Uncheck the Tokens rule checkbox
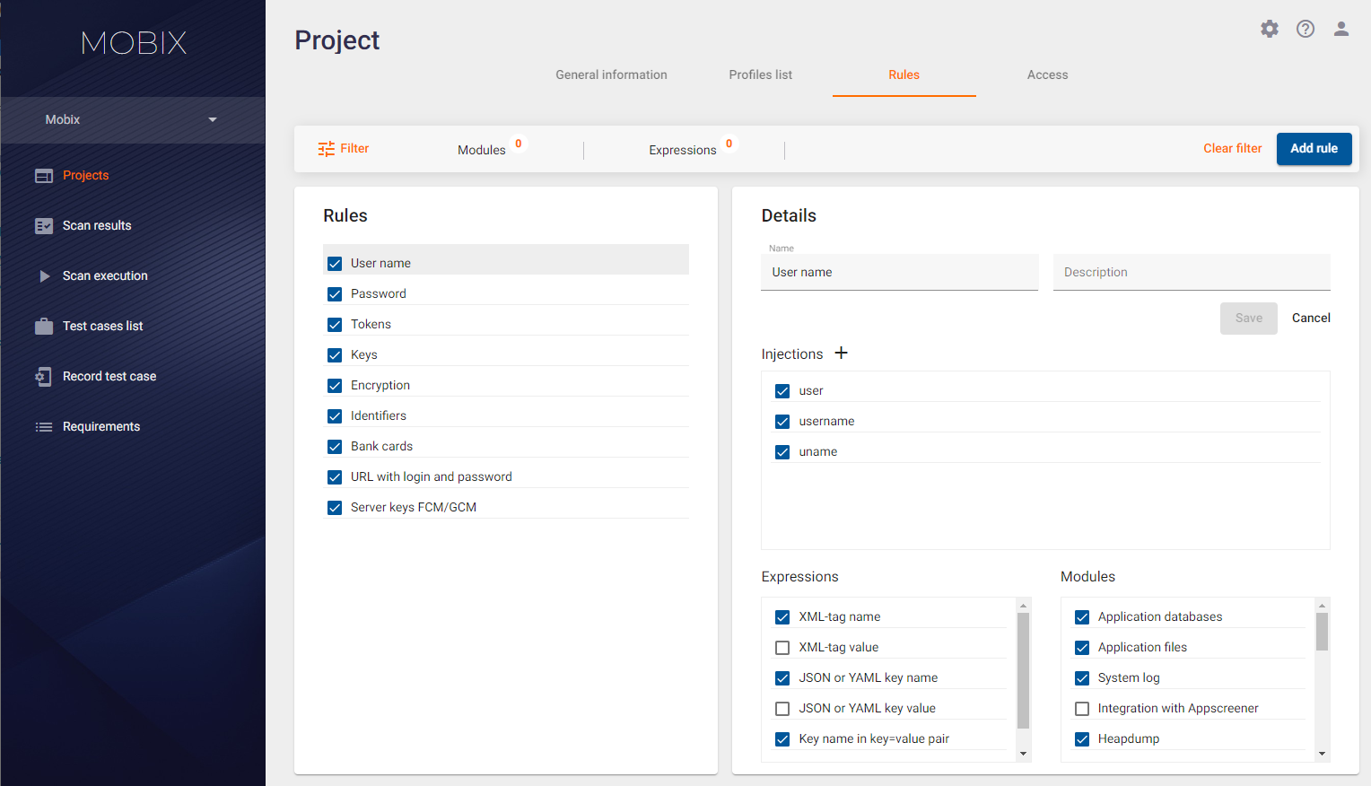The image size is (1371, 786). click(x=335, y=325)
